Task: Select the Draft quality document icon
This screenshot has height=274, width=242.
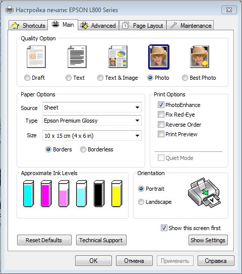Action: [36, 57]
